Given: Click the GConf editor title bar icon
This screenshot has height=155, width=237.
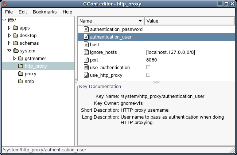Looking at the screenshot, I should point(4,4).
